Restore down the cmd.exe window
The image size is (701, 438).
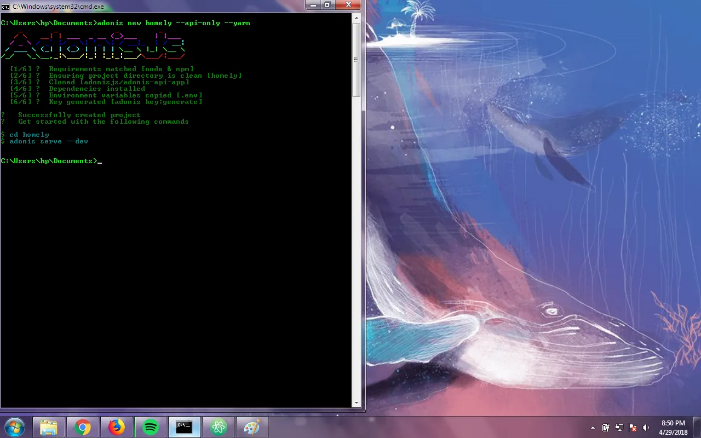pos(328,5)
